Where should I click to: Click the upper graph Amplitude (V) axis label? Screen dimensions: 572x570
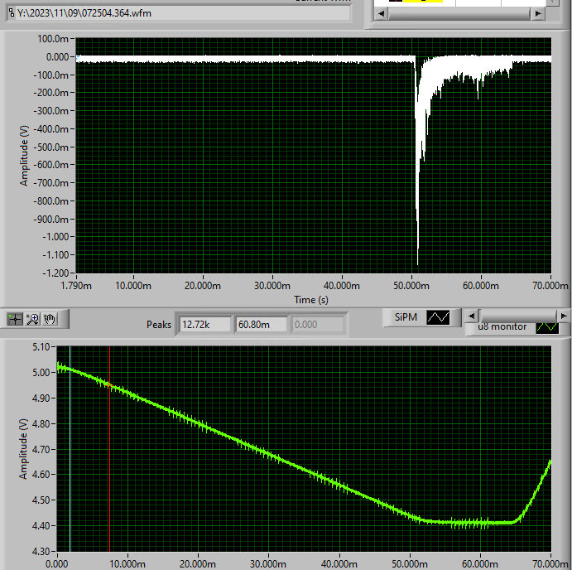click(x=24, y=156)
